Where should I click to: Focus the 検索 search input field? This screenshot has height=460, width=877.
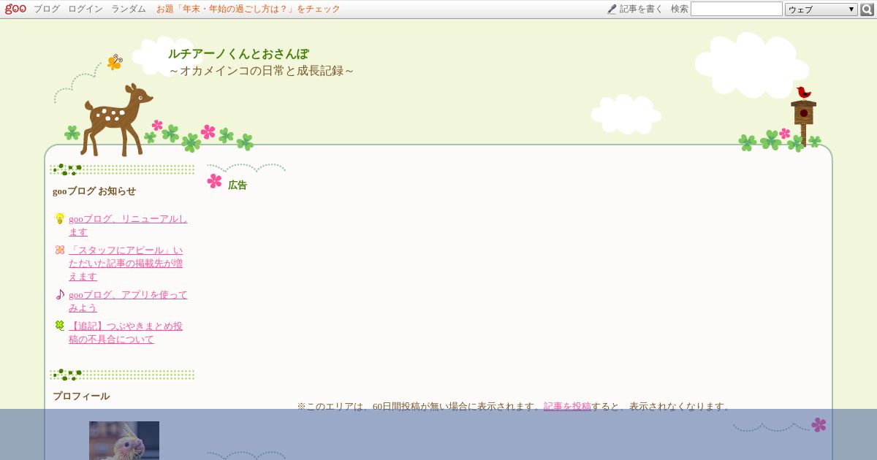point(736,9)
